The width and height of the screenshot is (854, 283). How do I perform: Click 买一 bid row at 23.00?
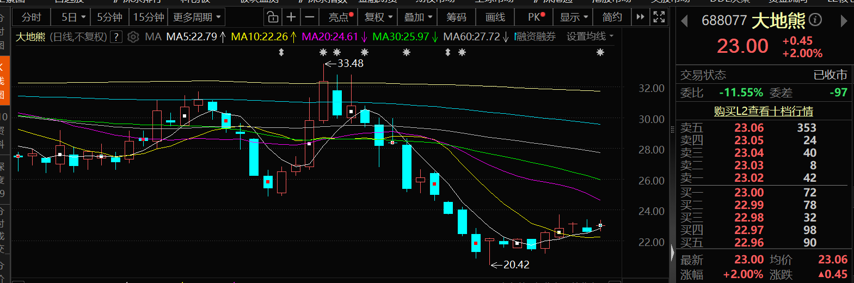coord(764,193)
